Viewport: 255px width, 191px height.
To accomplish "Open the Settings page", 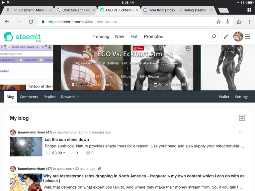I will click(241, 97).
